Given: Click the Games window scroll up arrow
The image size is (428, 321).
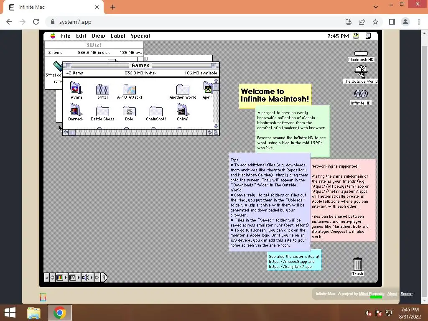Looking at the screenshot, I should tap(216, 81).
